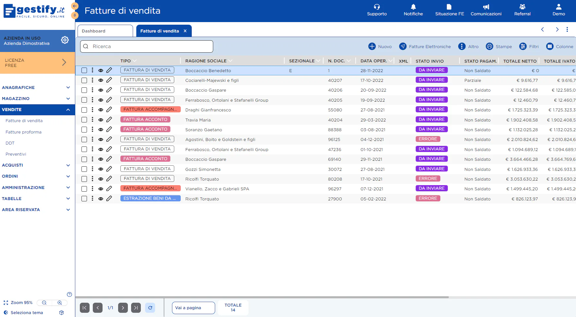This screenshot has height=317, width=576.
Task: Zoom in with the plus magnifier
Action: pos(60,303)
